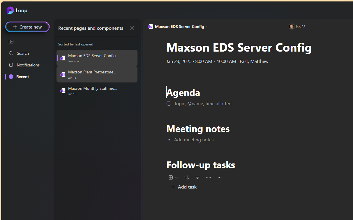
Task: Open the table view switcher dropdown
Action: [x=173, y=177]
